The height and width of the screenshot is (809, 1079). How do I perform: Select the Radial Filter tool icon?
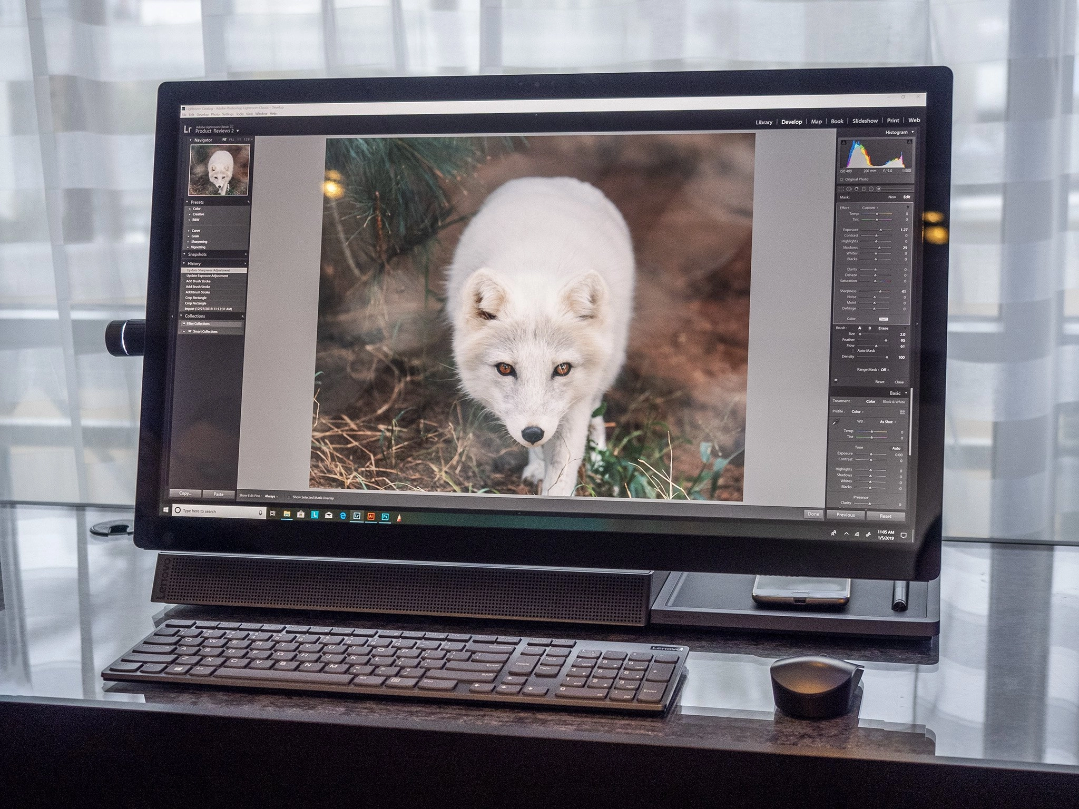pyautogui.click(x=871, y=189)
